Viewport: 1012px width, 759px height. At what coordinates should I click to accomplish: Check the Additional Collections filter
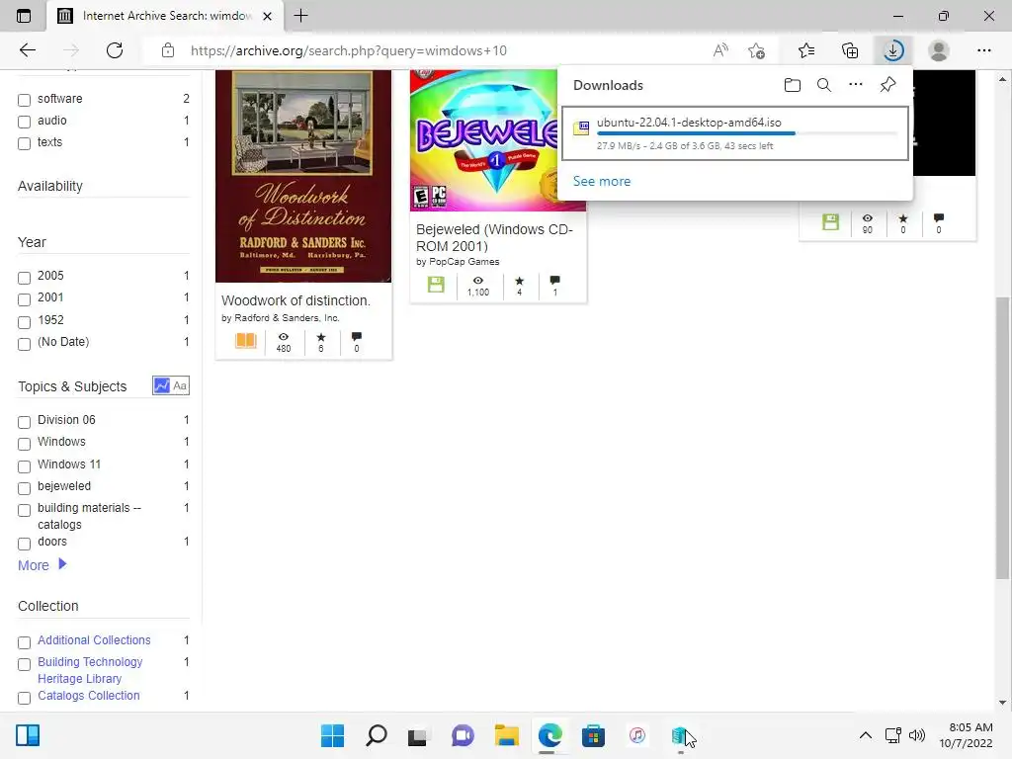24,642
